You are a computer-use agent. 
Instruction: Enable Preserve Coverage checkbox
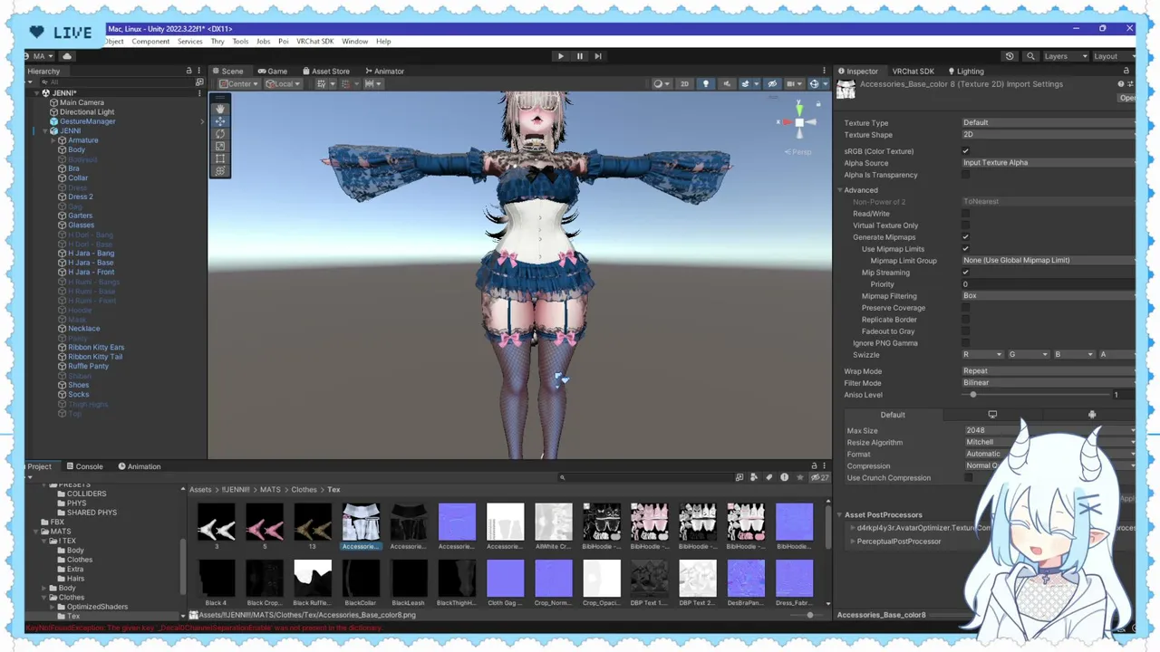click(966, 308)
